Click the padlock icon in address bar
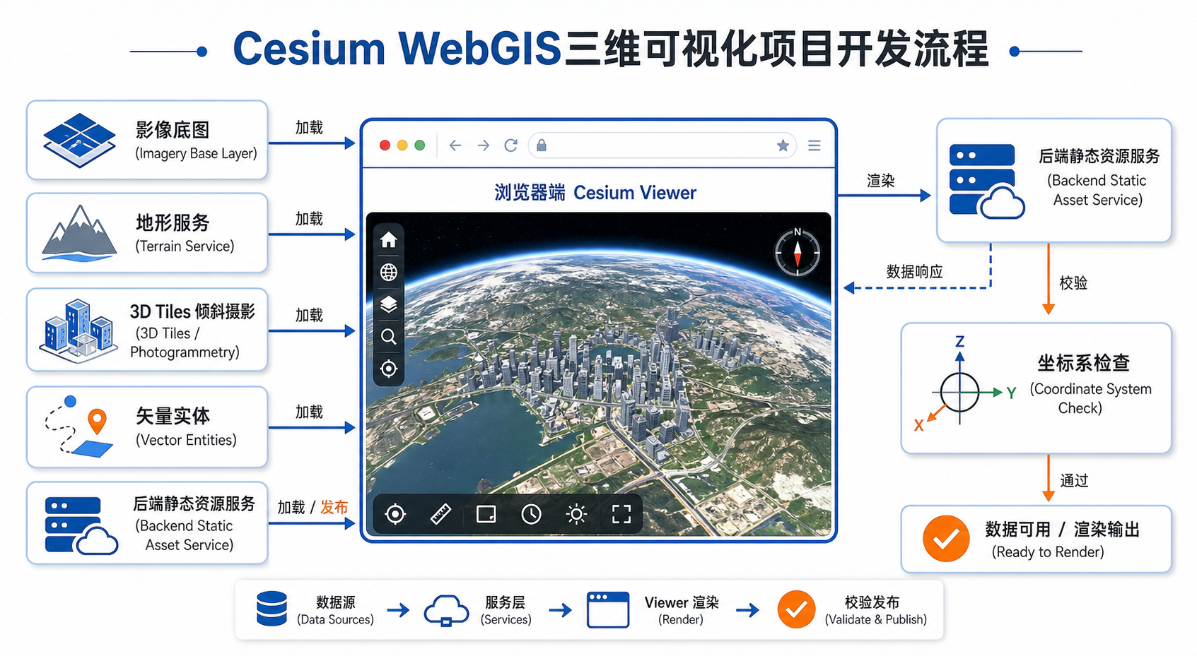 [x=542, y=145]
